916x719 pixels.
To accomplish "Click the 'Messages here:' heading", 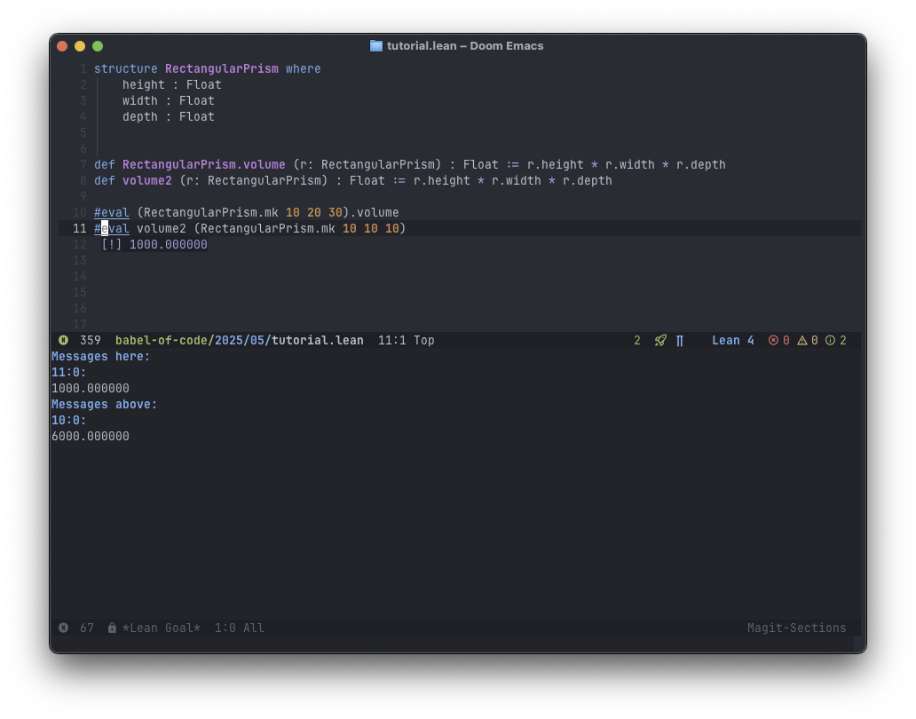I will 100,356.
